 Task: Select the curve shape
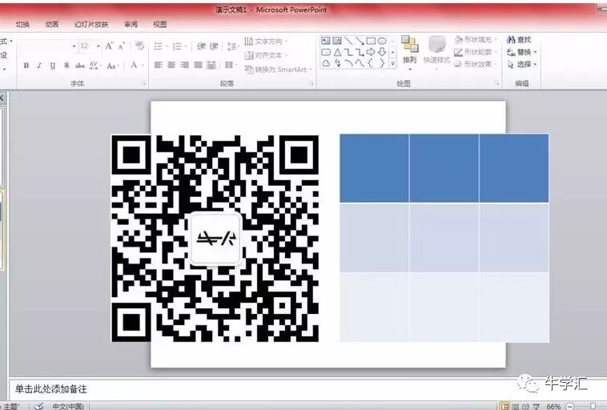pos(360,63)
